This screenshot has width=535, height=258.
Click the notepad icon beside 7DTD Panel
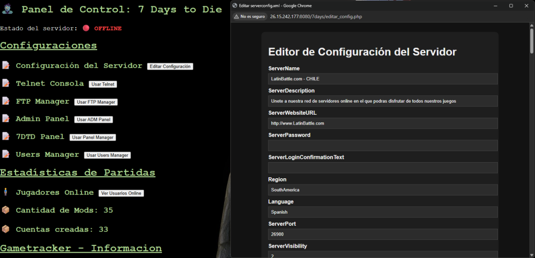point(6,137)
